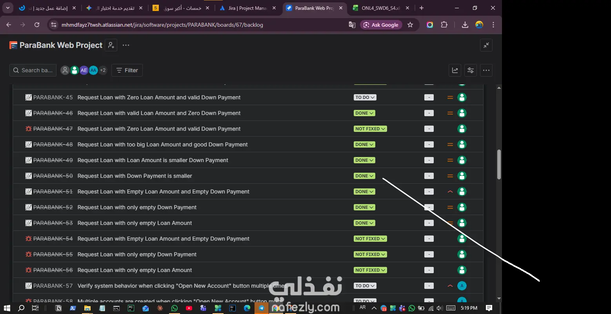
Task: Click the Ask Google button
Action: pyautogui.click(x=380, y=25)
